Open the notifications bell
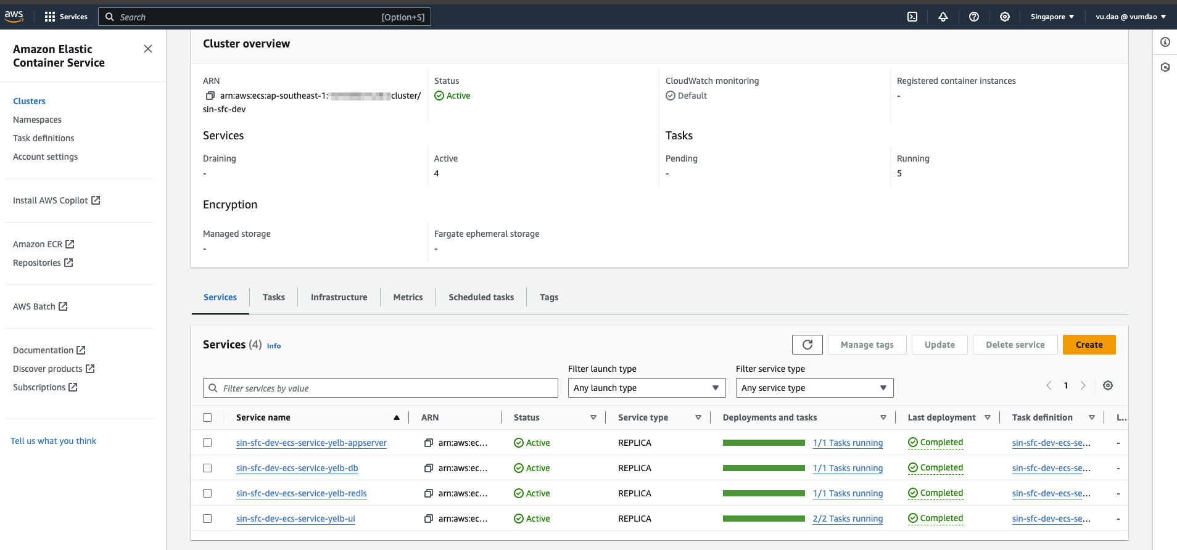The image size is (1177, 550). pos(943,17)
